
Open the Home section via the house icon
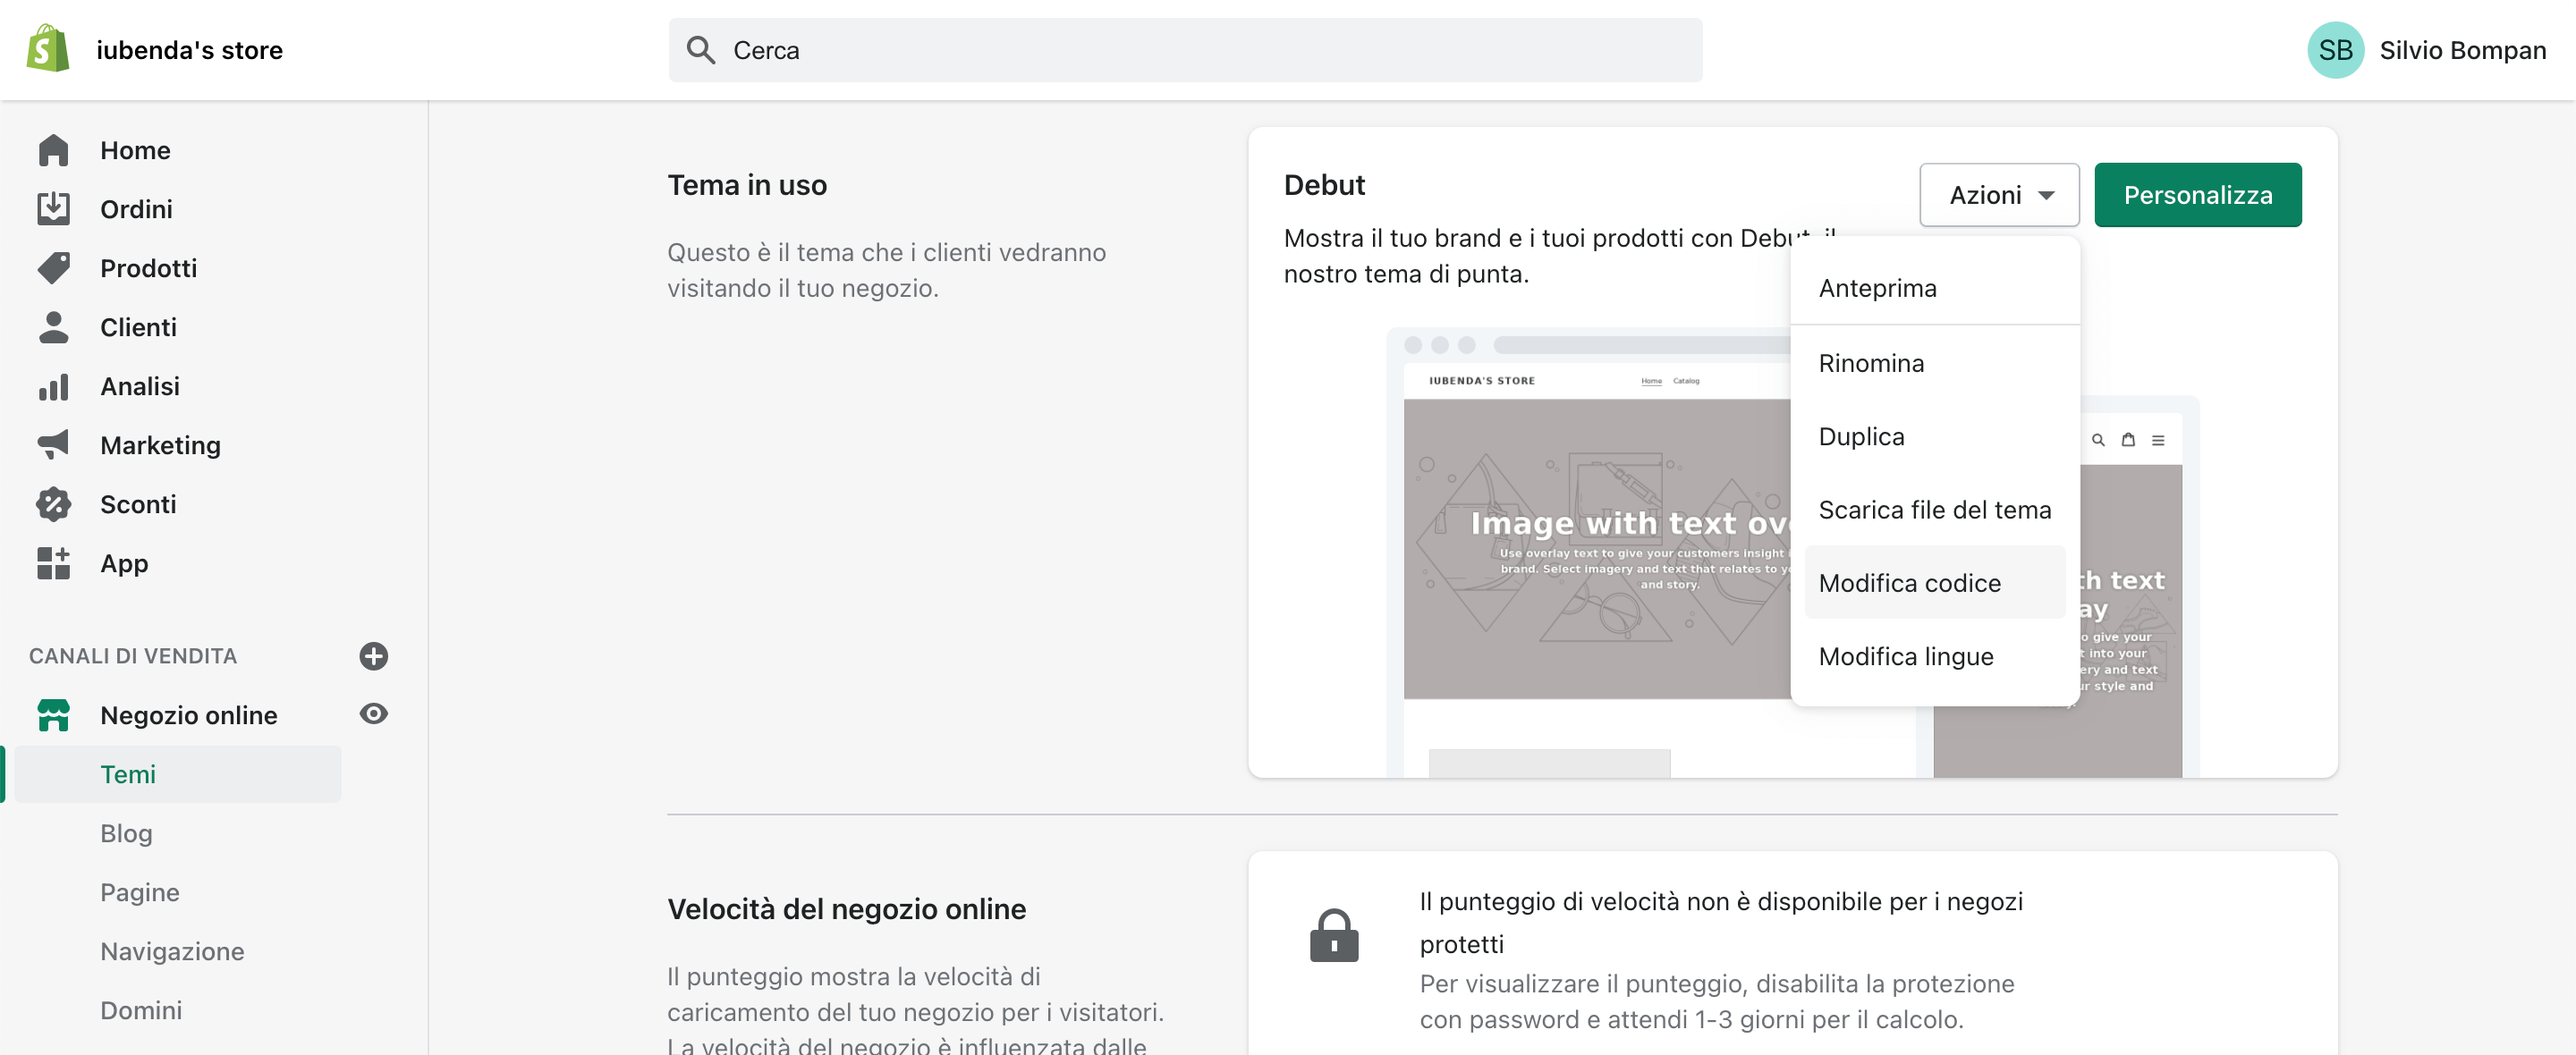point(53,148)
